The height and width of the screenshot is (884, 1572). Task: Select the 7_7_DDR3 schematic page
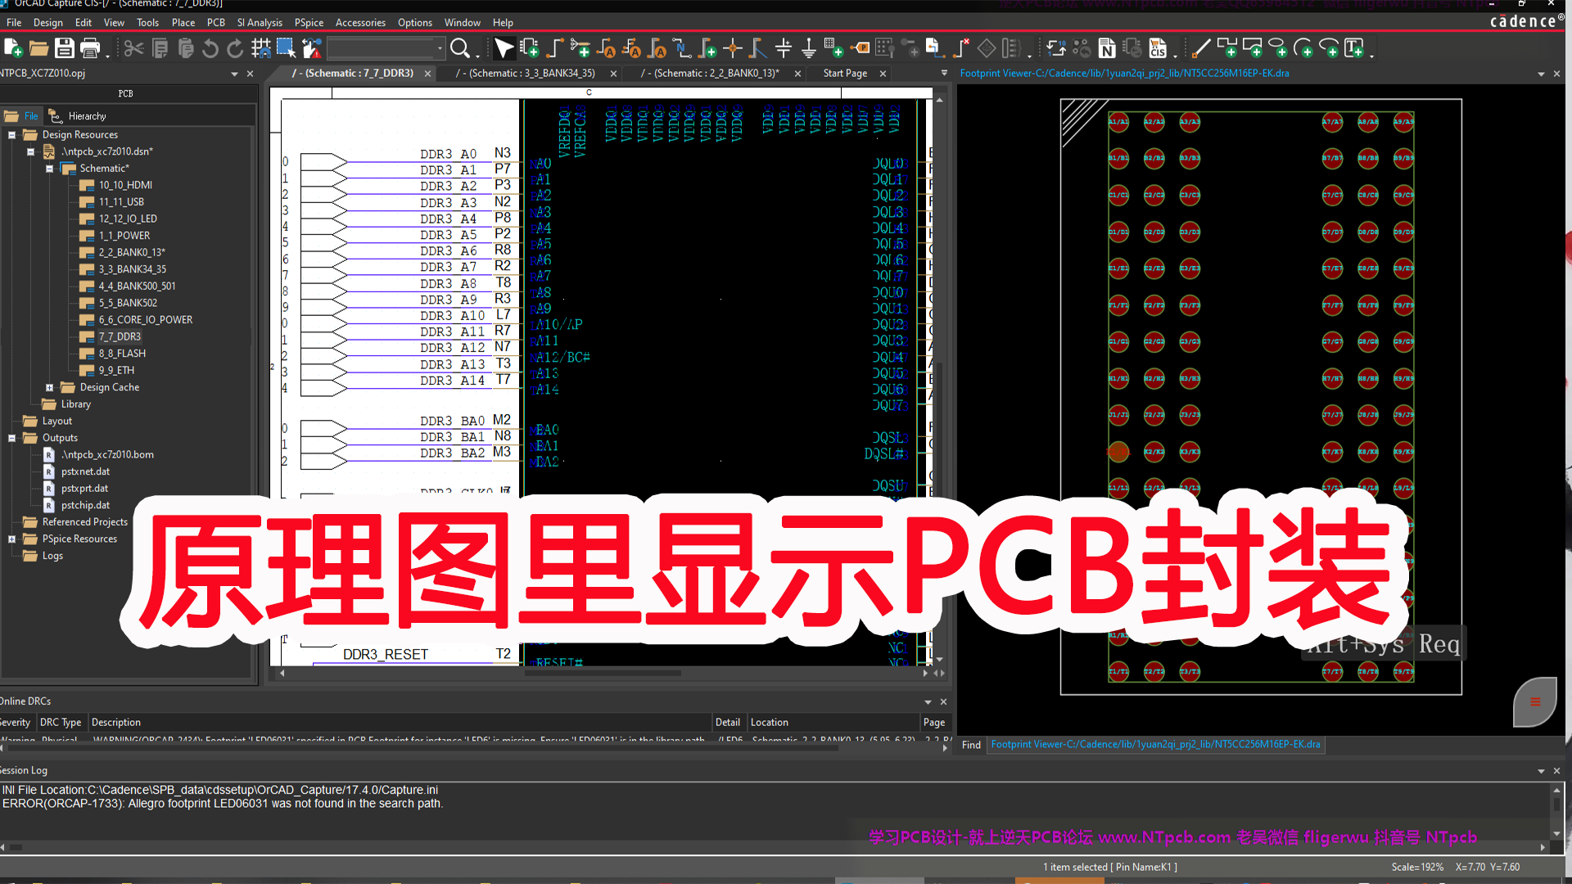[x=120, y=336]
